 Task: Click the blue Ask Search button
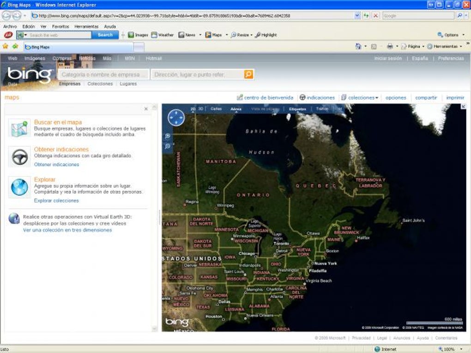pos(105,35)
